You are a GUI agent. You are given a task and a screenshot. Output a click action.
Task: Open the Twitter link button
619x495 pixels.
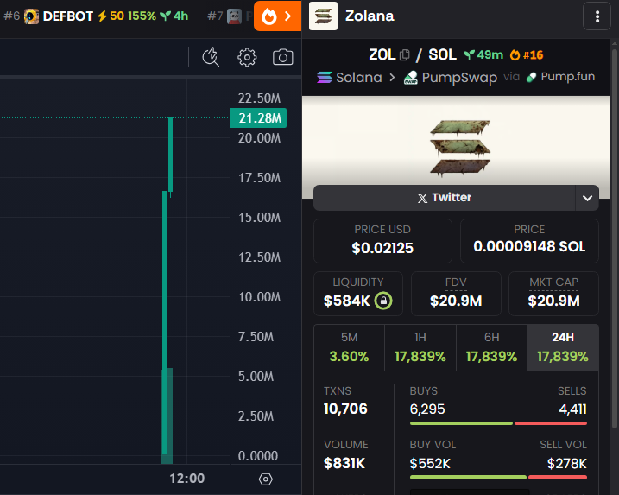[x=444, y=198]
